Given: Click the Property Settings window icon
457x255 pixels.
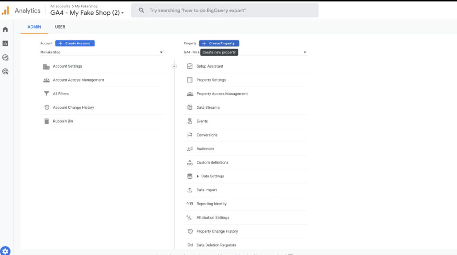Looking at the screenshot, I should 190,80.
